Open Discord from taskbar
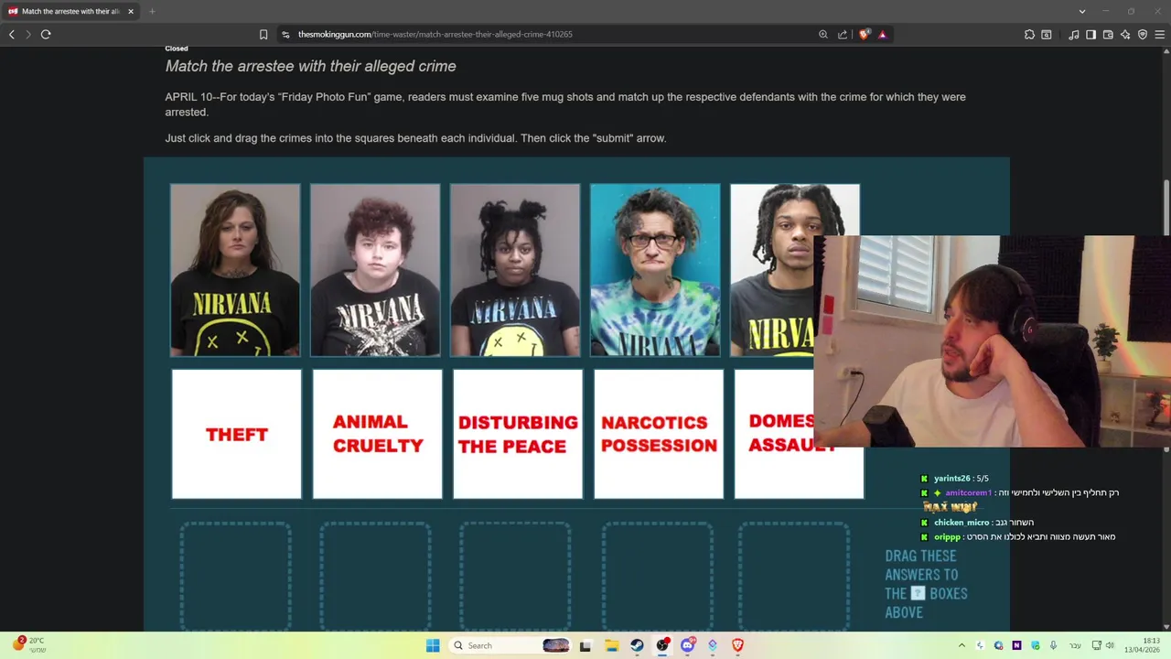 pyautogui.click(x=688, y=645)
